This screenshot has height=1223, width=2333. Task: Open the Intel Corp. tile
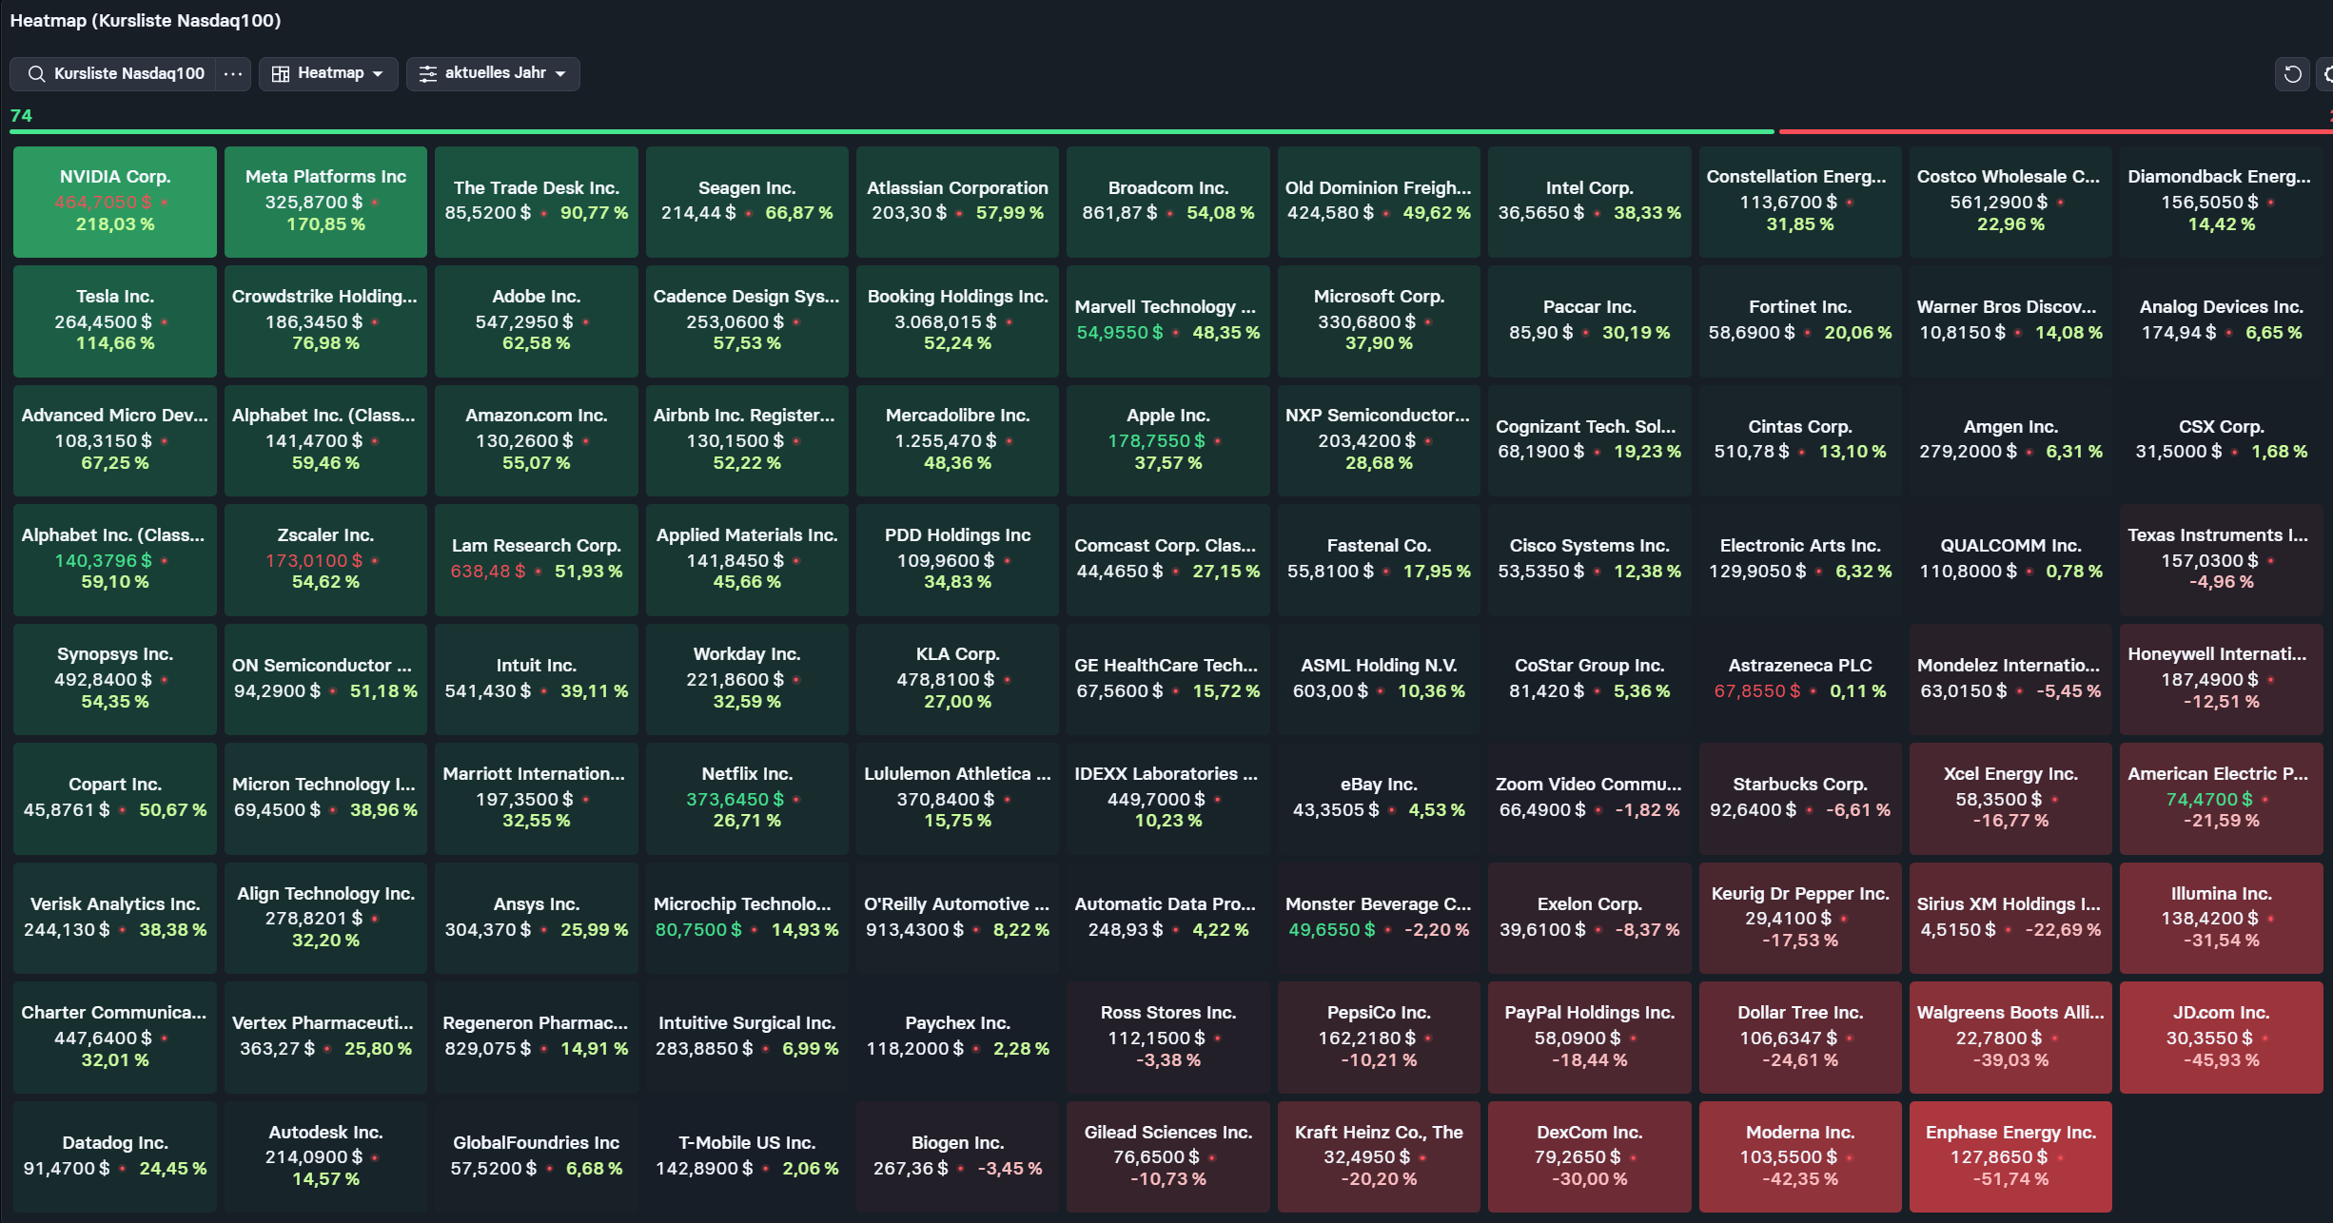[x=1589, y=202]
